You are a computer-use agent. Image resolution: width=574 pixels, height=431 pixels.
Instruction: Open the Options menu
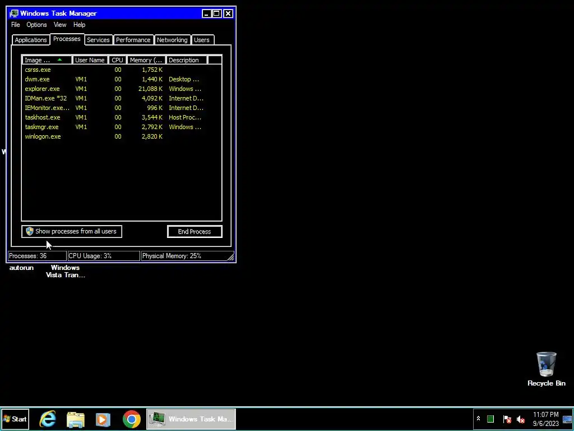coord(36,25)
